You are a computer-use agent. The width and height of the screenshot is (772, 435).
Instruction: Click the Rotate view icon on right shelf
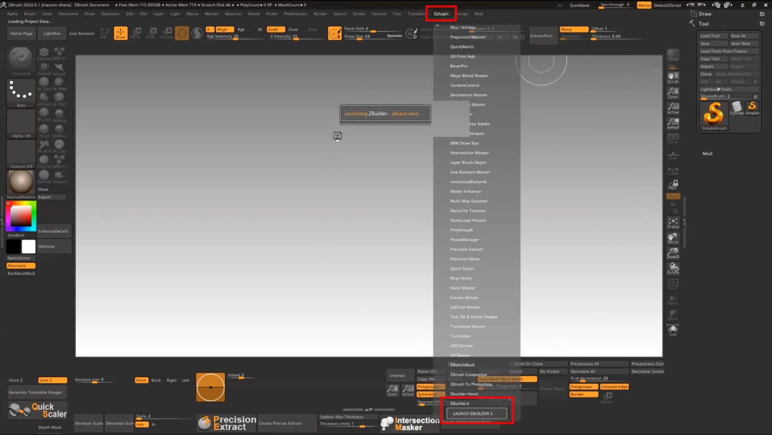(673, 268)
